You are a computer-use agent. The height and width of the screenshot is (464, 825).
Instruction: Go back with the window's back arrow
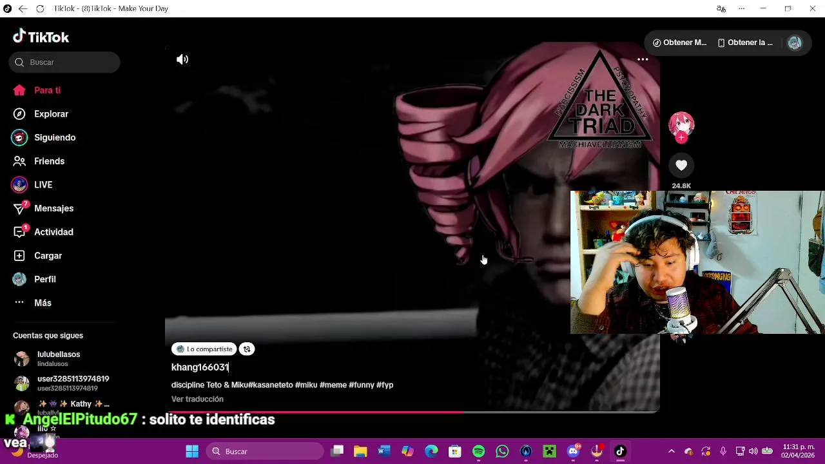[x=23, y=8]
